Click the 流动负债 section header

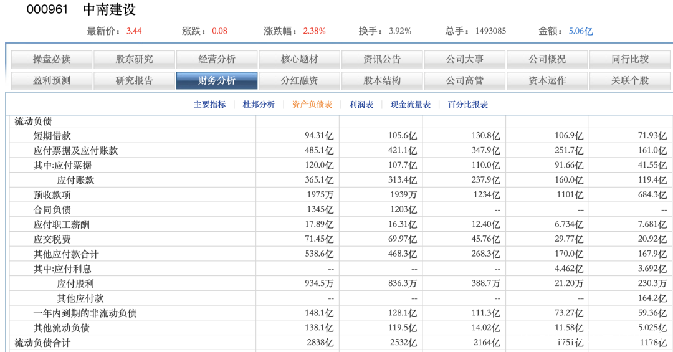click(x=33, y=121)
